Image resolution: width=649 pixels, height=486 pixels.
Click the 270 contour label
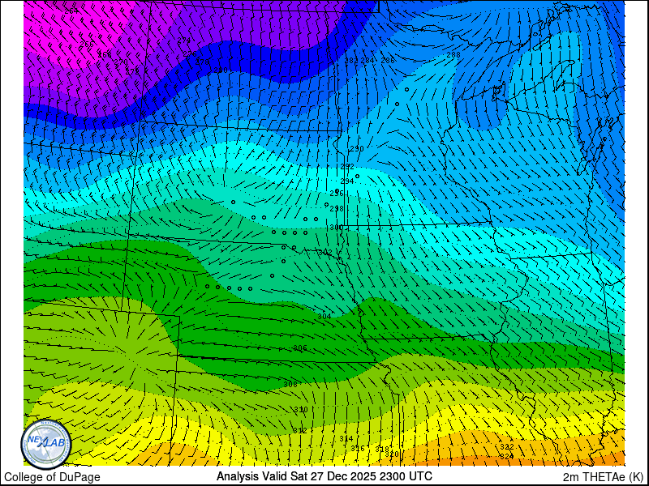point(120,62)
